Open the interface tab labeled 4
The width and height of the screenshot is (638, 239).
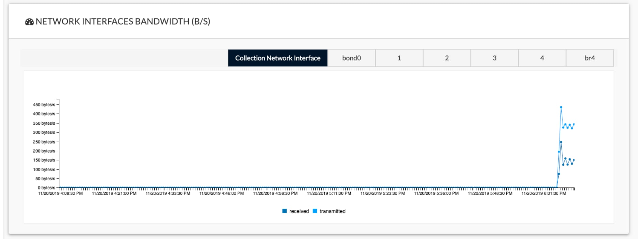click(x=542, y=58)
